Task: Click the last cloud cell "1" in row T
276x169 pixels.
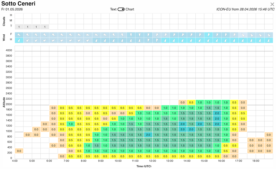Action: [45, 27]
